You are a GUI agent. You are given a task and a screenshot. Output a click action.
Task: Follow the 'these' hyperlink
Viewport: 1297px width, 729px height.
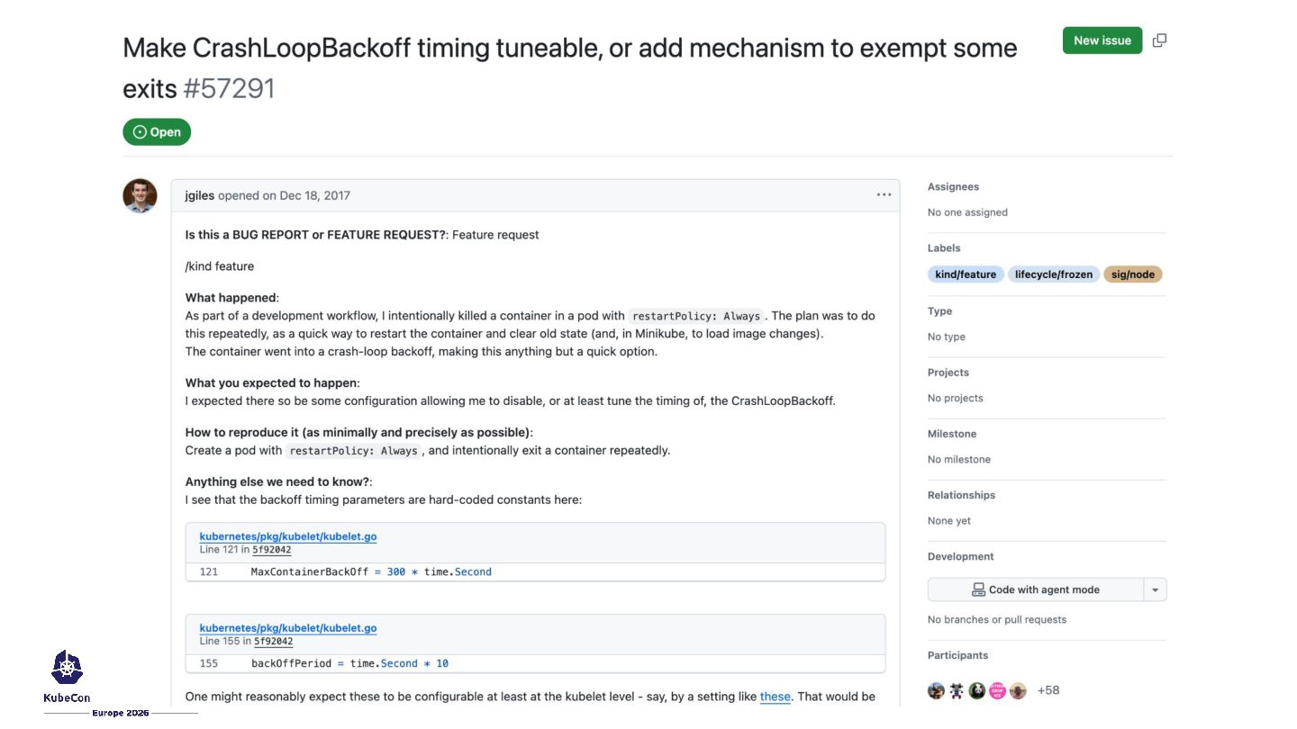(775, 697)
